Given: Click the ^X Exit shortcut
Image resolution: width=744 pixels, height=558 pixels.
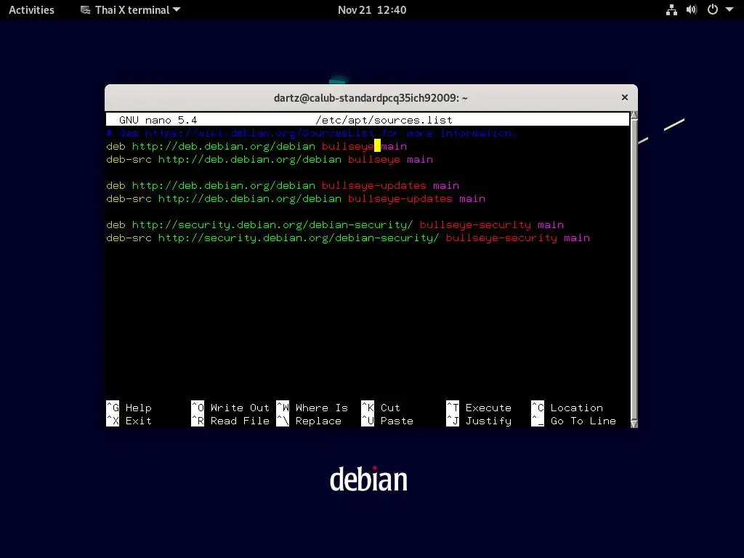Looking at the screenshot, I should pyautogui.click(x=129, y=421).
